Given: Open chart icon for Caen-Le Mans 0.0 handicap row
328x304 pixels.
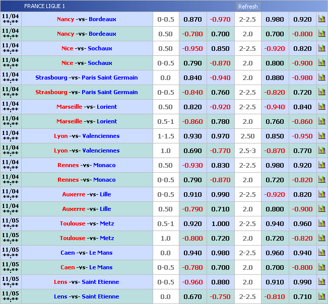Looking at the screenshot, I should coord(321,253).
